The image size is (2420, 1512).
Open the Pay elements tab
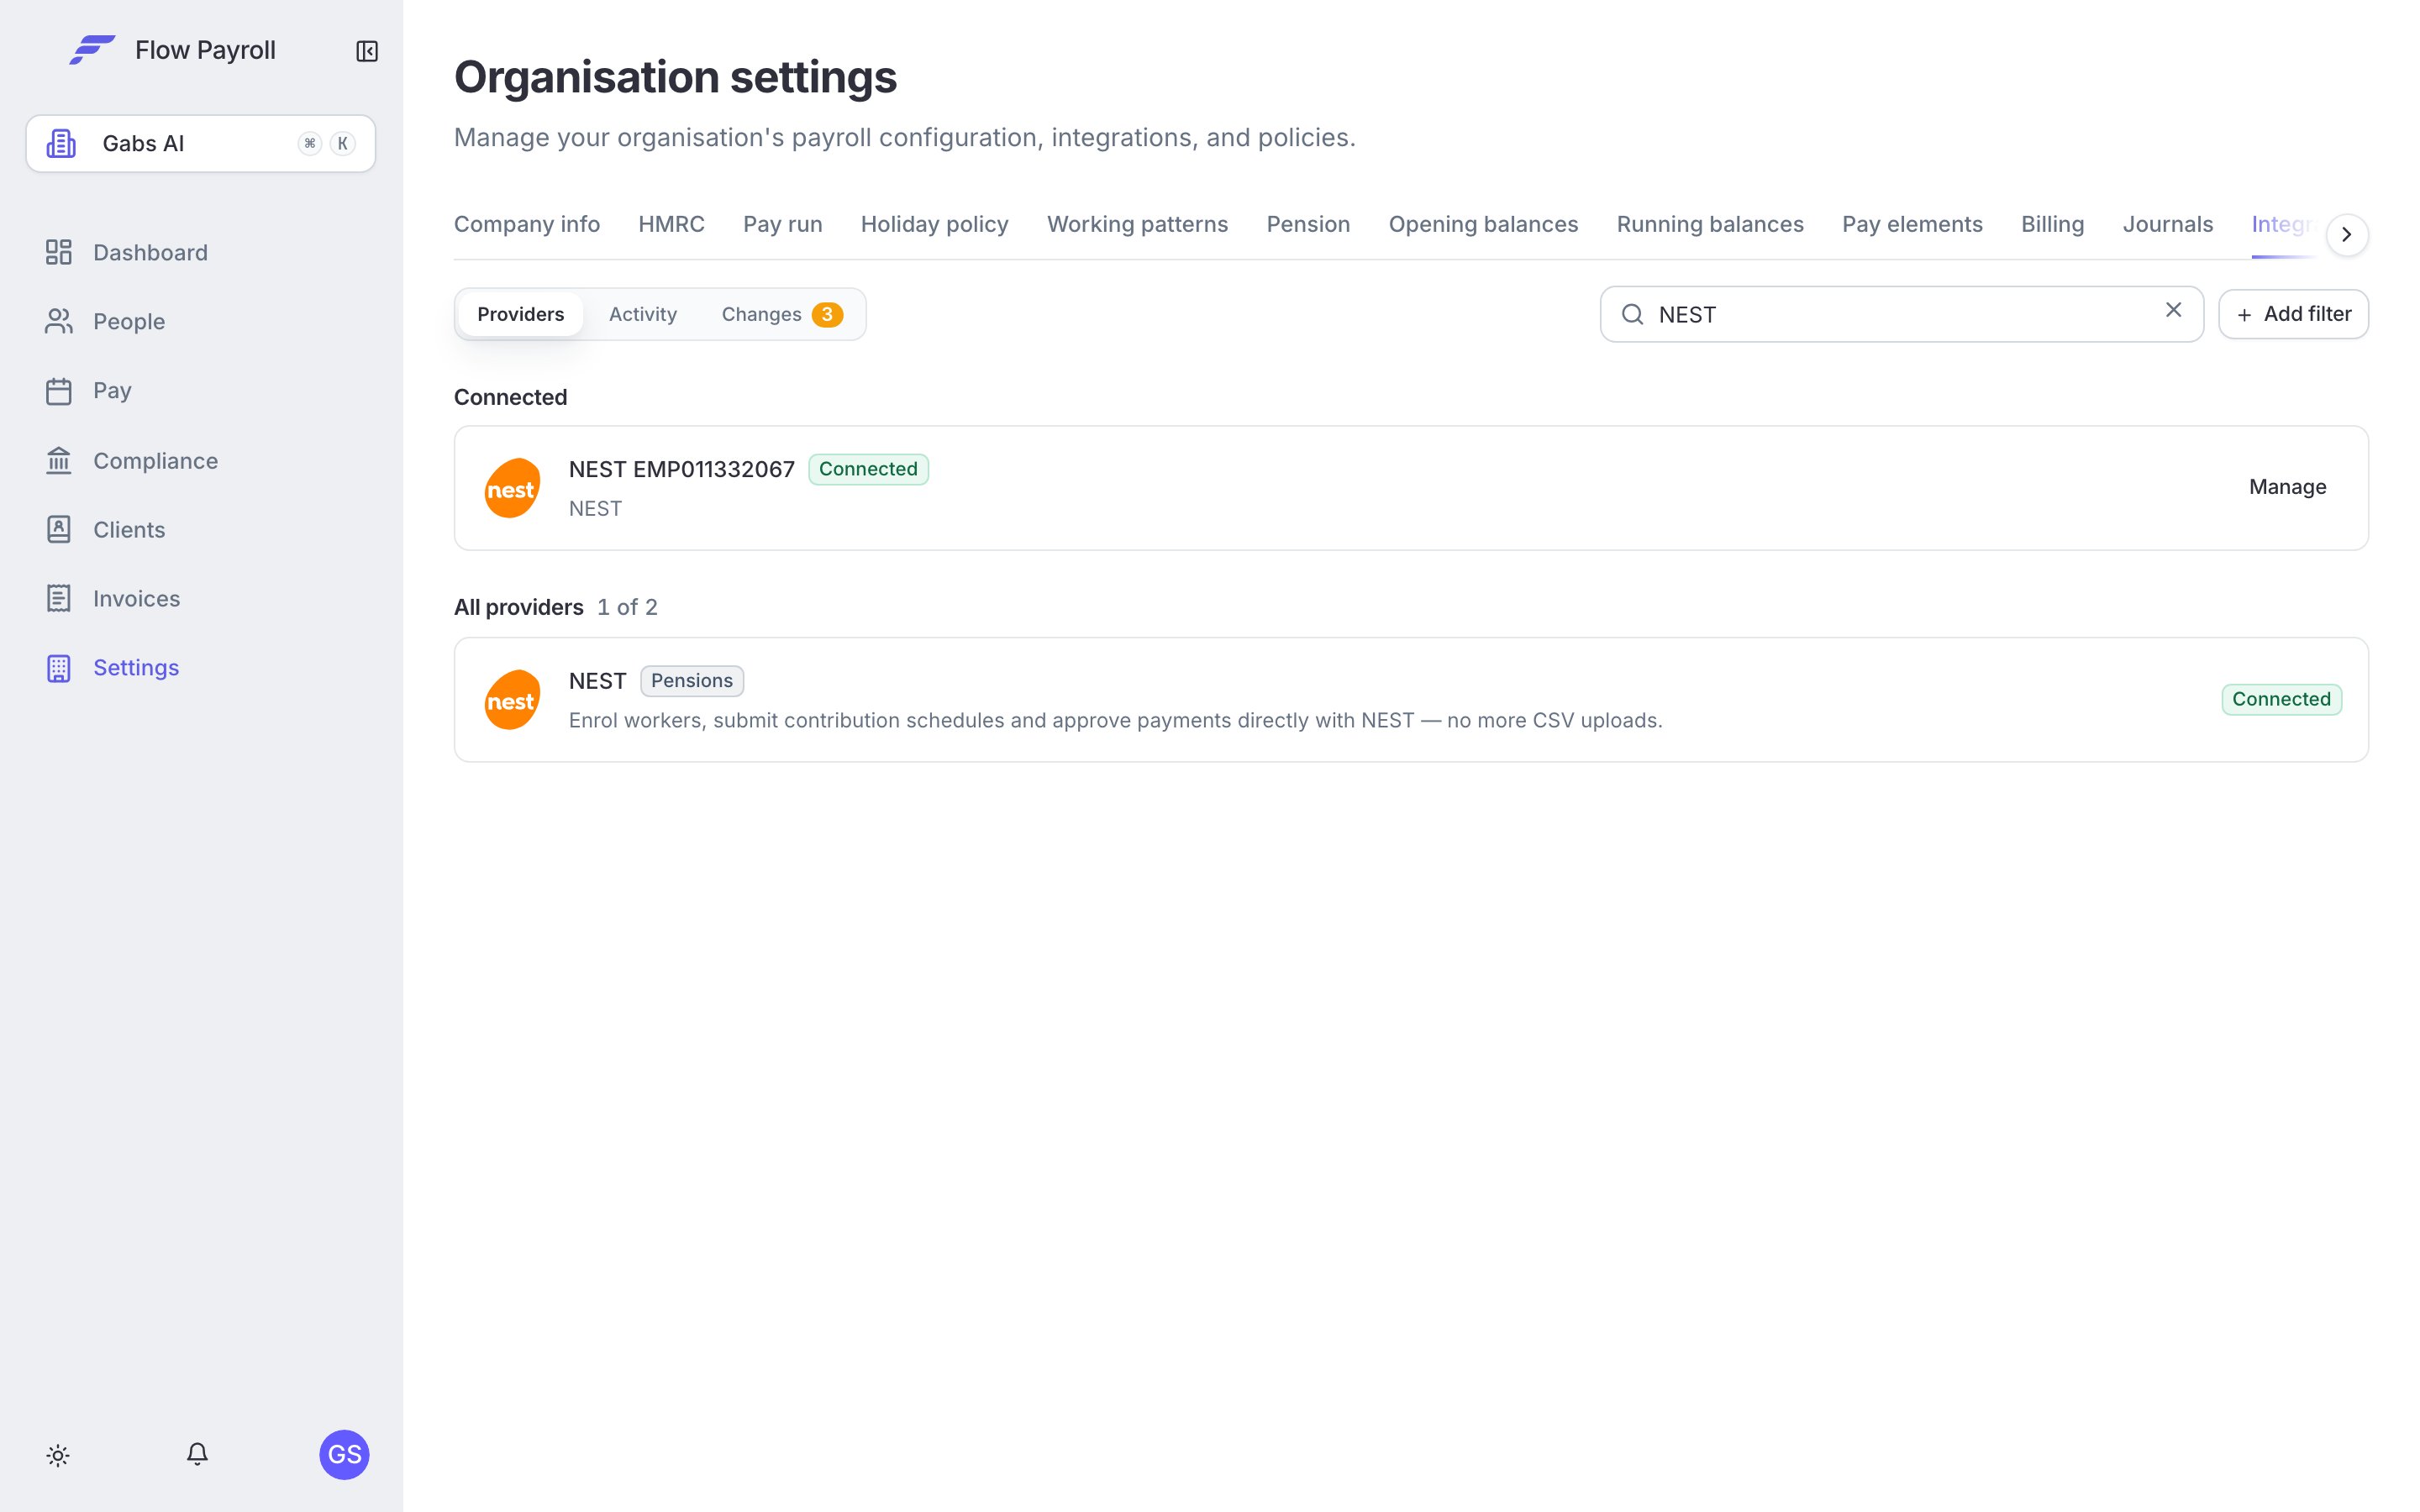(1912, 224)
